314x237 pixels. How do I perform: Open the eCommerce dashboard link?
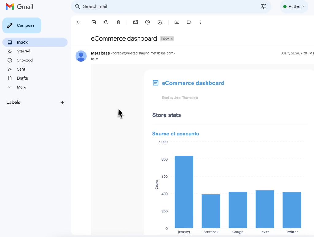pos(193,83)
